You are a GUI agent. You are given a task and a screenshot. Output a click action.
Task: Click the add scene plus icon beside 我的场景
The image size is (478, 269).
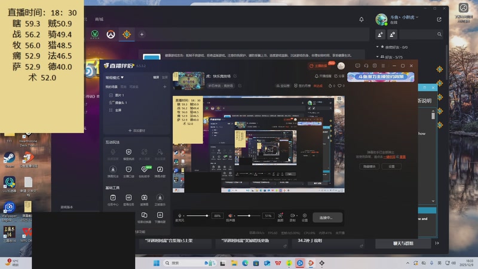165,87
